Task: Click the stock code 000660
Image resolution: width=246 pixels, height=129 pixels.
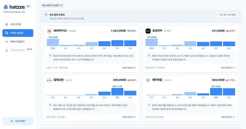Action: (72, 31)
